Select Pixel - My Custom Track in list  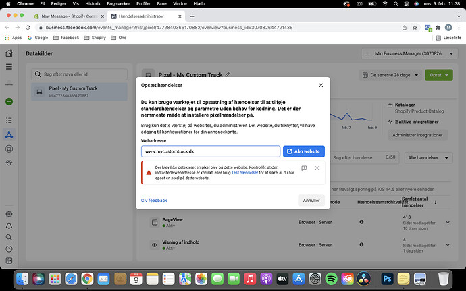[x=79, y=92]
